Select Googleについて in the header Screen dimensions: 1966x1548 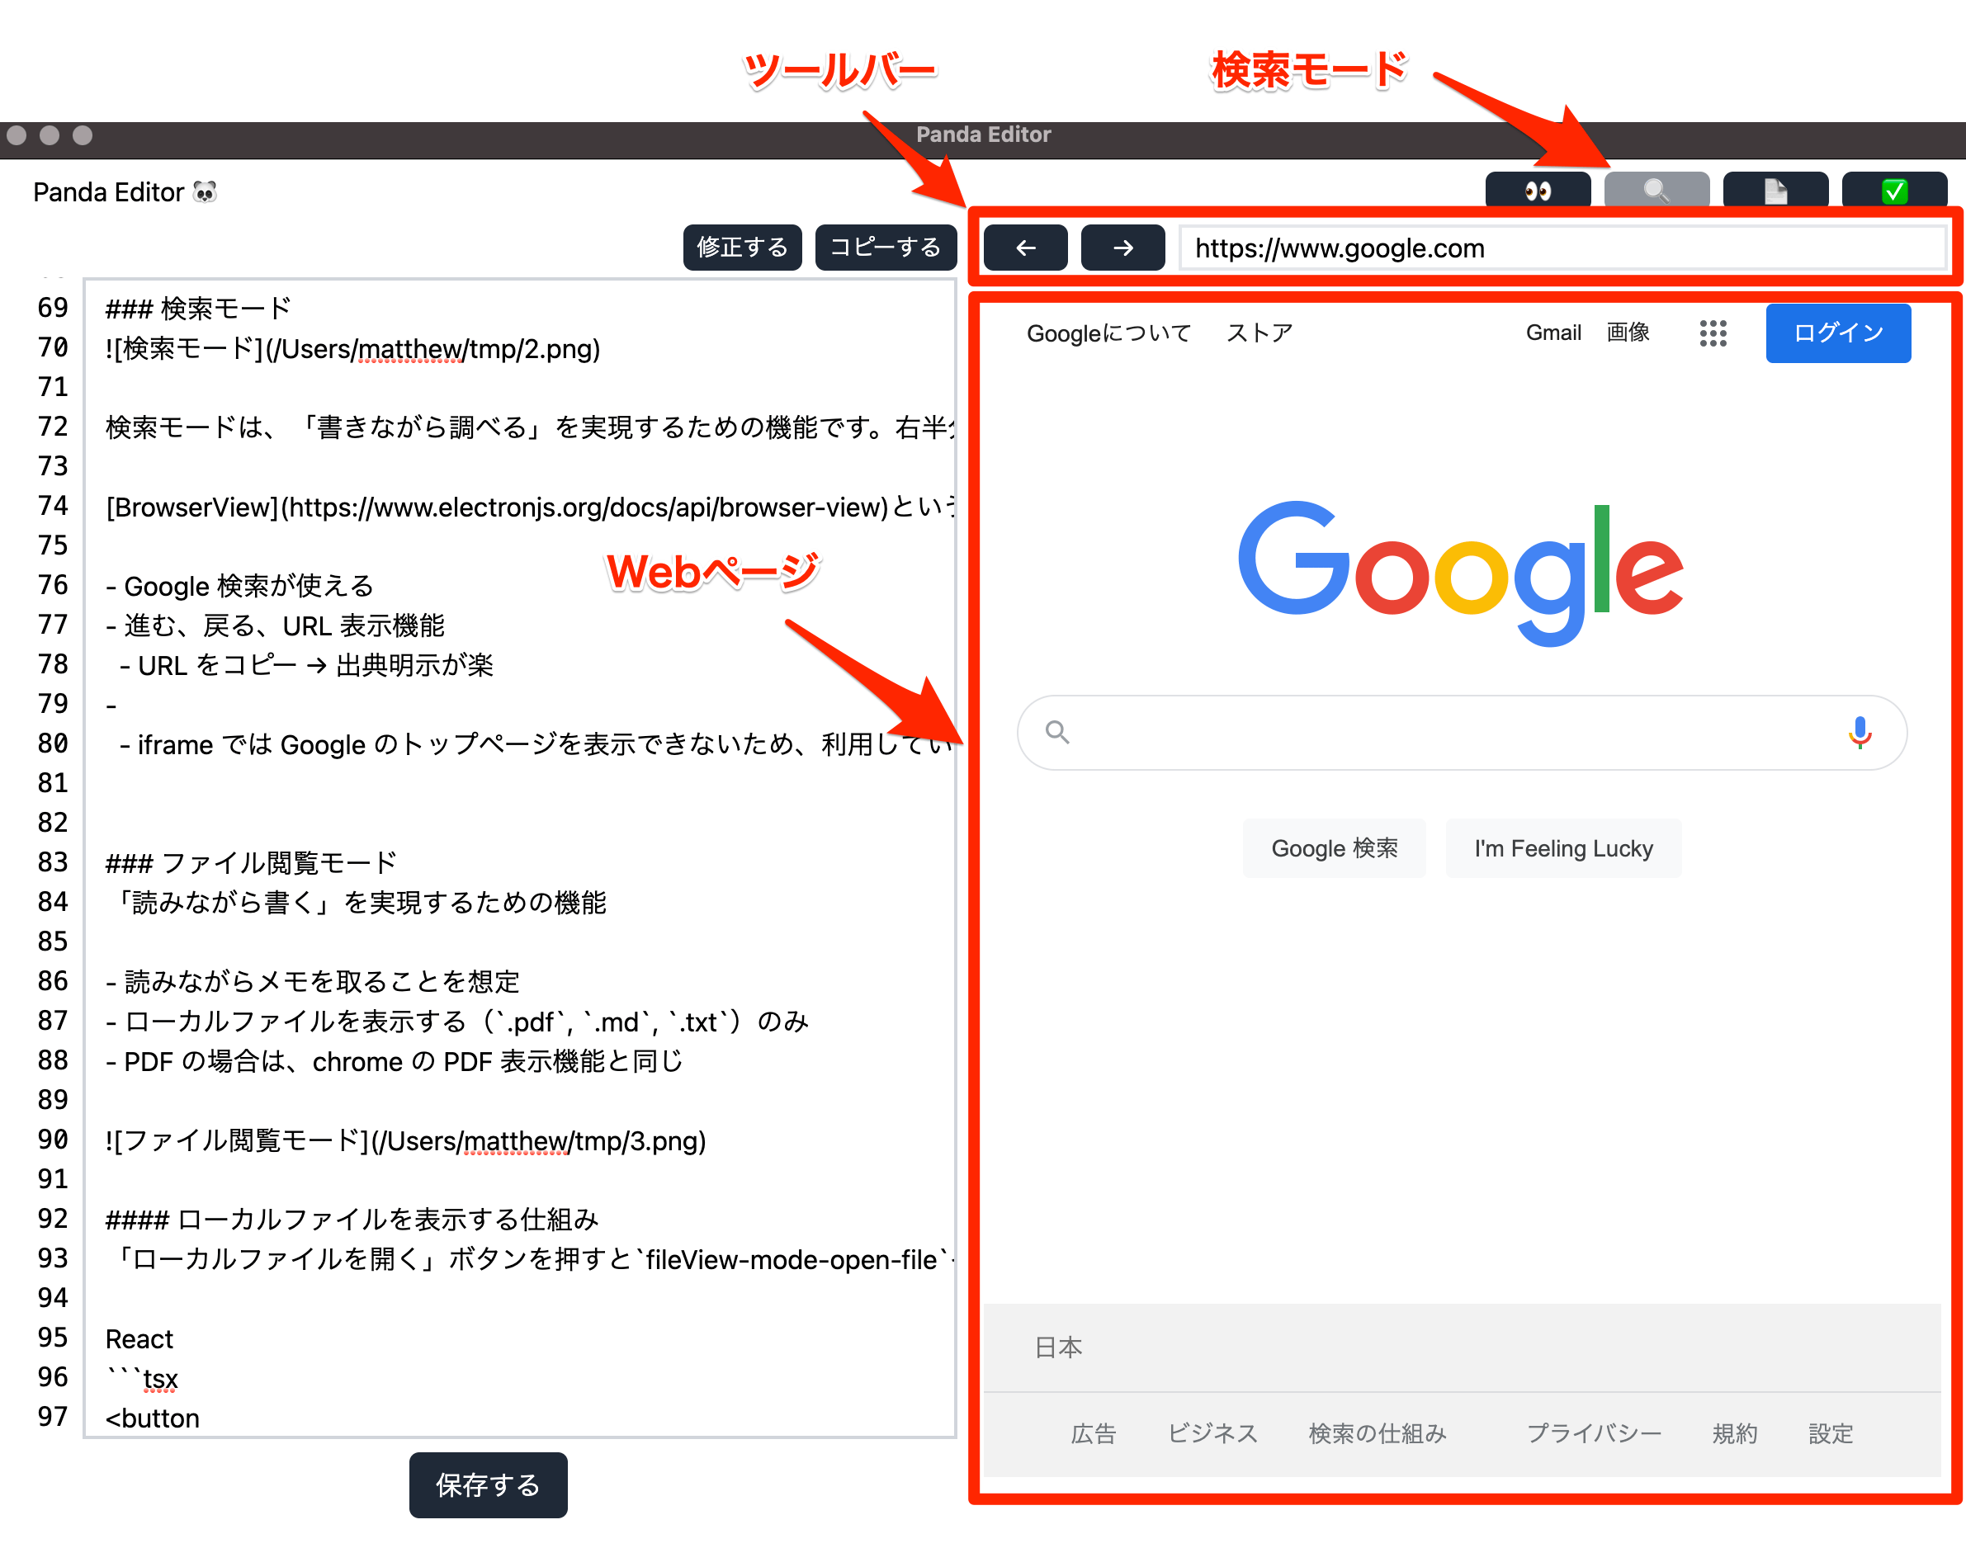coord(1108,333)
